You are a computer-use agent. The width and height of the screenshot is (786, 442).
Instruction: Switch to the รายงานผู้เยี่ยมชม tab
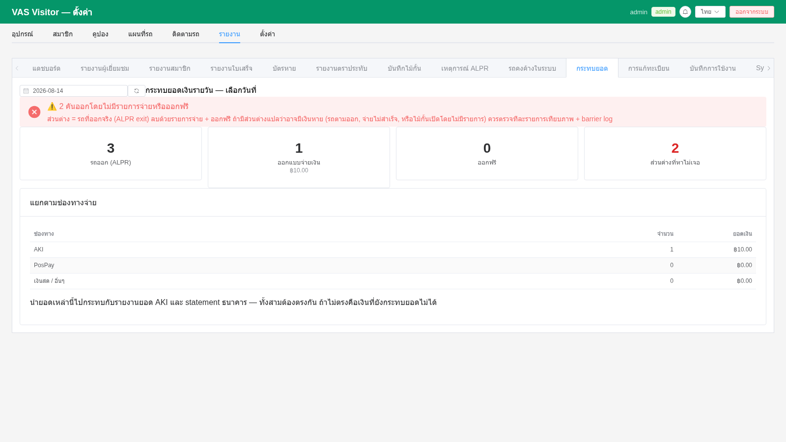tap(105, 68)
